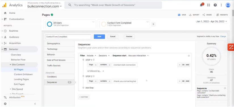Viewport: 234px width, 107px height.
Task: Edit the segment name field
Action: pyautogui.click(x=68, y=37)
